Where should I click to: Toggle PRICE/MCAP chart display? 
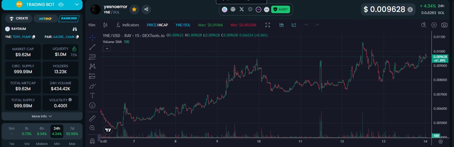[x=157, y=25]
